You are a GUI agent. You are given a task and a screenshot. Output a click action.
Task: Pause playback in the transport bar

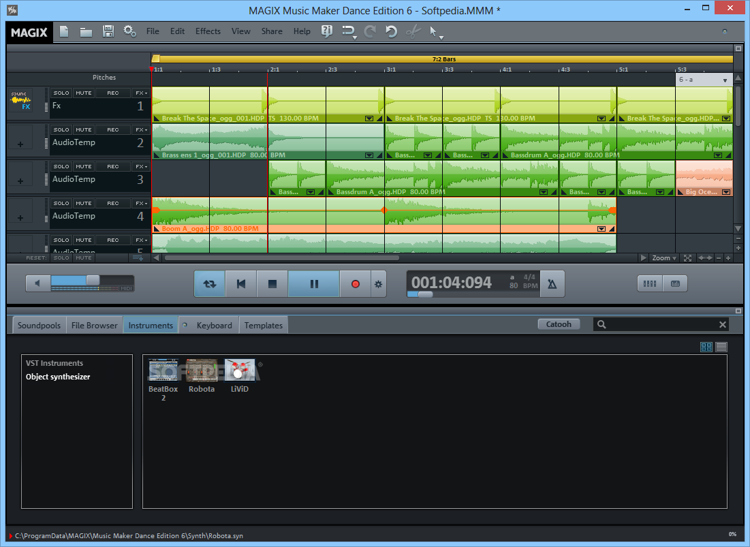pyautogui.click(x=314, y=284)
